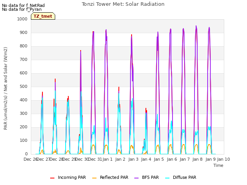
Task: Click the purple BF5 PAR legend swatch
Action: coord(136,178)
